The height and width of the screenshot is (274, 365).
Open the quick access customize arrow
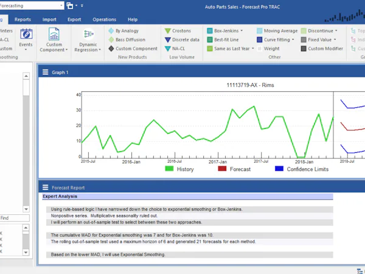(x=82, y=5)
